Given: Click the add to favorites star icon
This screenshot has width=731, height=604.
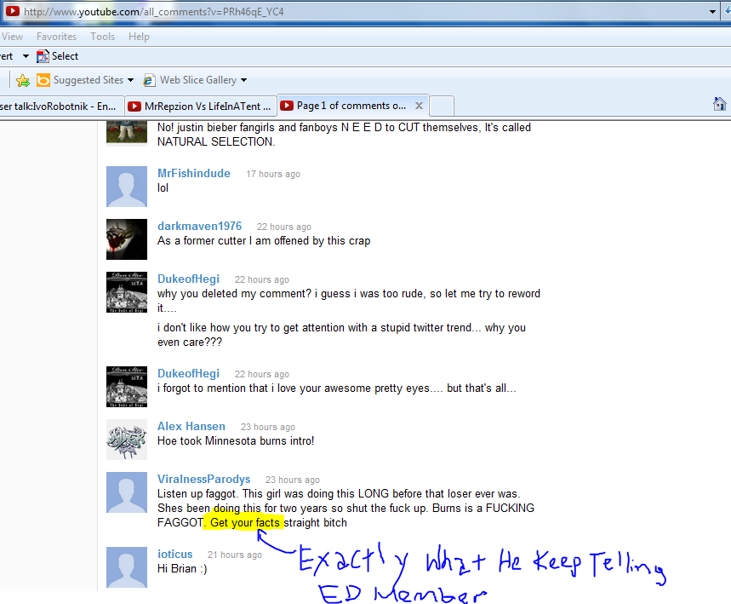Looking at the screenshot, I should click(x=23, y=80).
